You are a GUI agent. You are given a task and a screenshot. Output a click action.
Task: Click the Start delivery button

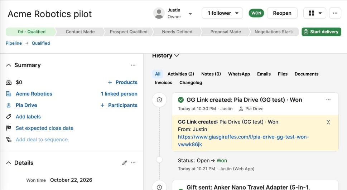pyautogui.click(x=321, y=32)
